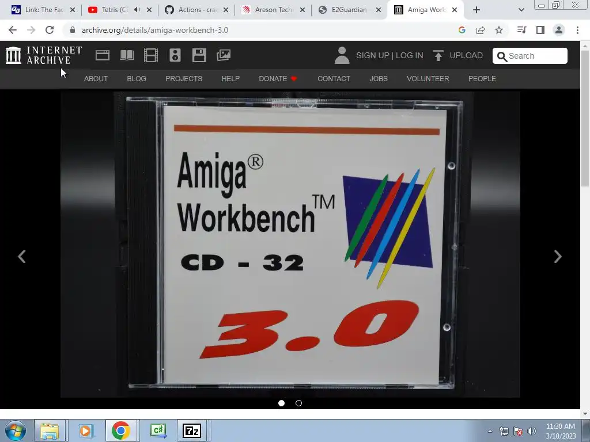Select first carousel image dot
The height and width of the screenshot is (442, 590).
click(x=281, y=403)
